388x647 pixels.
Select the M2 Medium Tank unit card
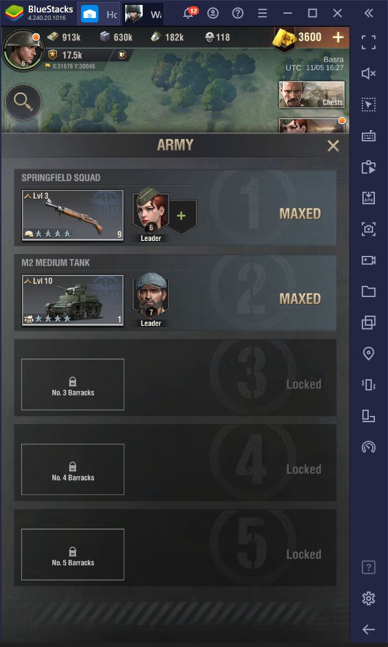pos(73,300)
